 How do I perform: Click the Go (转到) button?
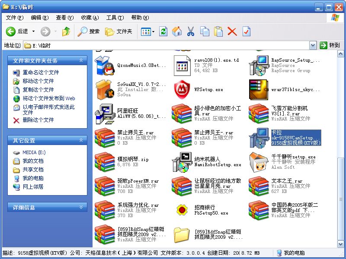[330, 45]
